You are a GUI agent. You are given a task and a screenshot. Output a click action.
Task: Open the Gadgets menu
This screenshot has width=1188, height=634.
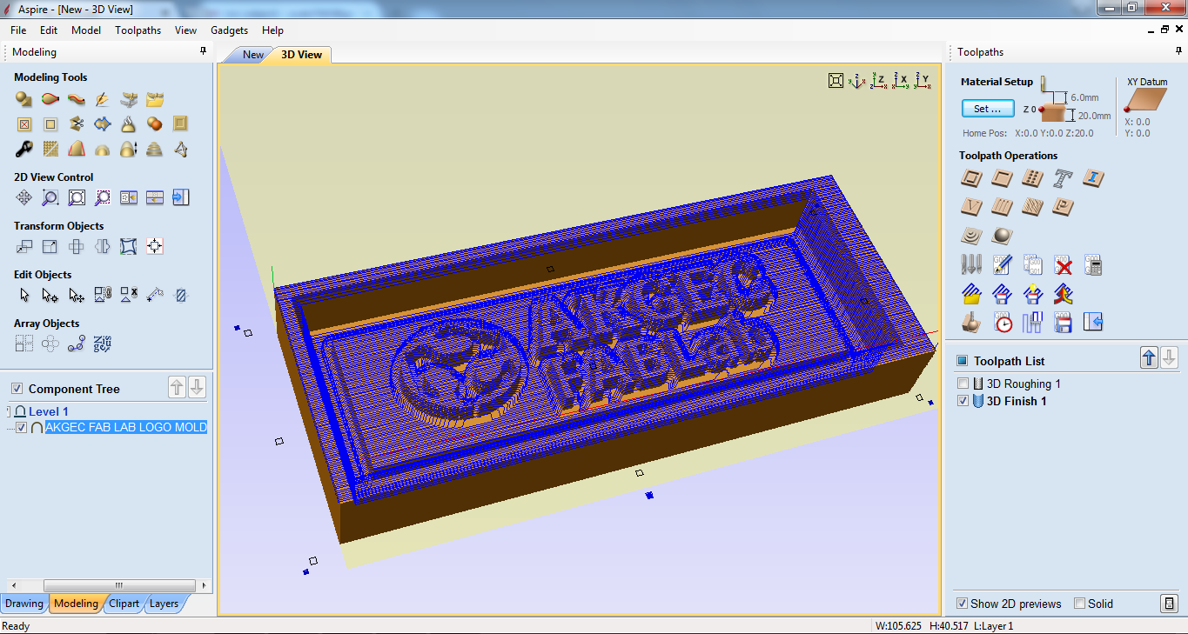point(230,30)
